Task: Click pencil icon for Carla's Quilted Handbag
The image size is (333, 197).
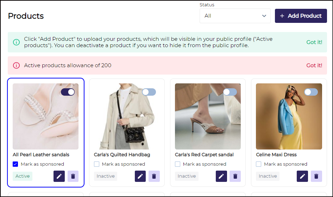Action: tap(140, 176)
